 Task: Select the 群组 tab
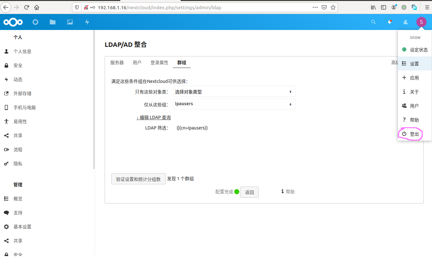(x=182, y=63)
